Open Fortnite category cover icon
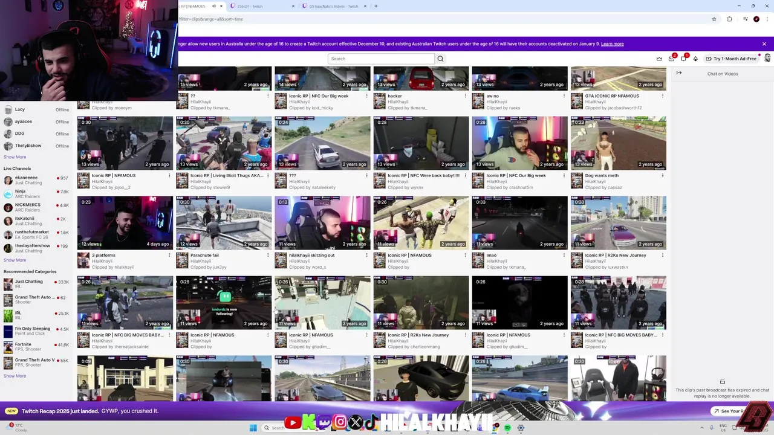Screen dimensions: 774x435 8,347
